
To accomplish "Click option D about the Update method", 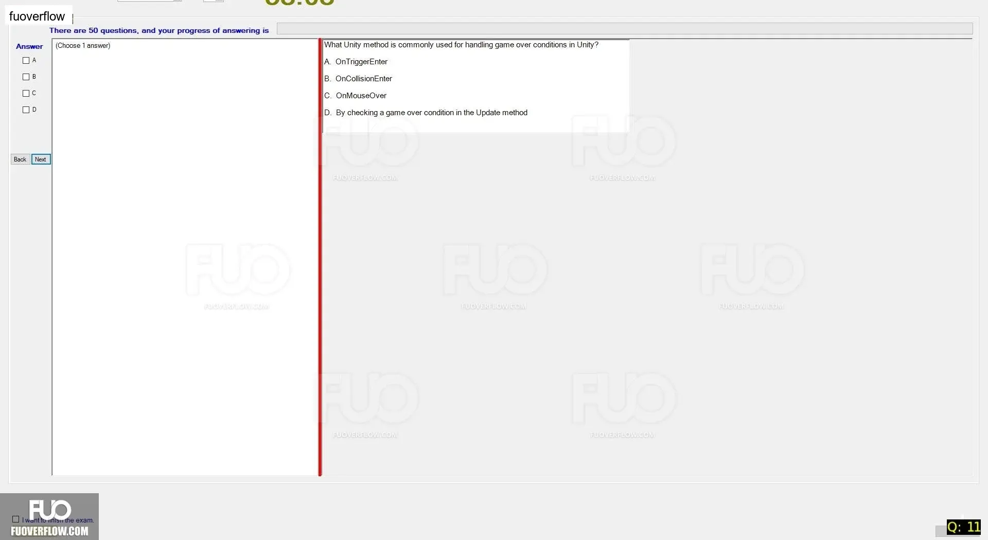I will 426,113.
